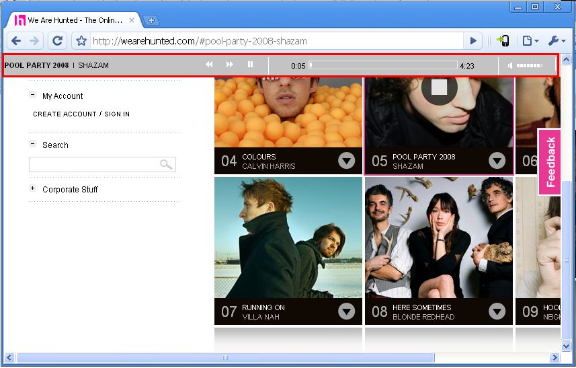
Task: Click the speaker mute icon
Action: [x=511, y=65]
